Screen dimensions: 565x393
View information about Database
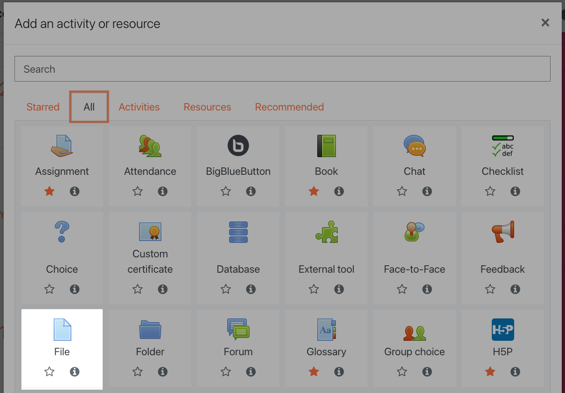point(251,289)
